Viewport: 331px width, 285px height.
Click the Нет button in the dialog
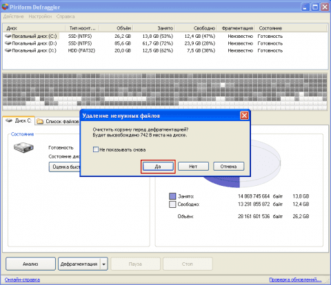click(x=193, y=167)
